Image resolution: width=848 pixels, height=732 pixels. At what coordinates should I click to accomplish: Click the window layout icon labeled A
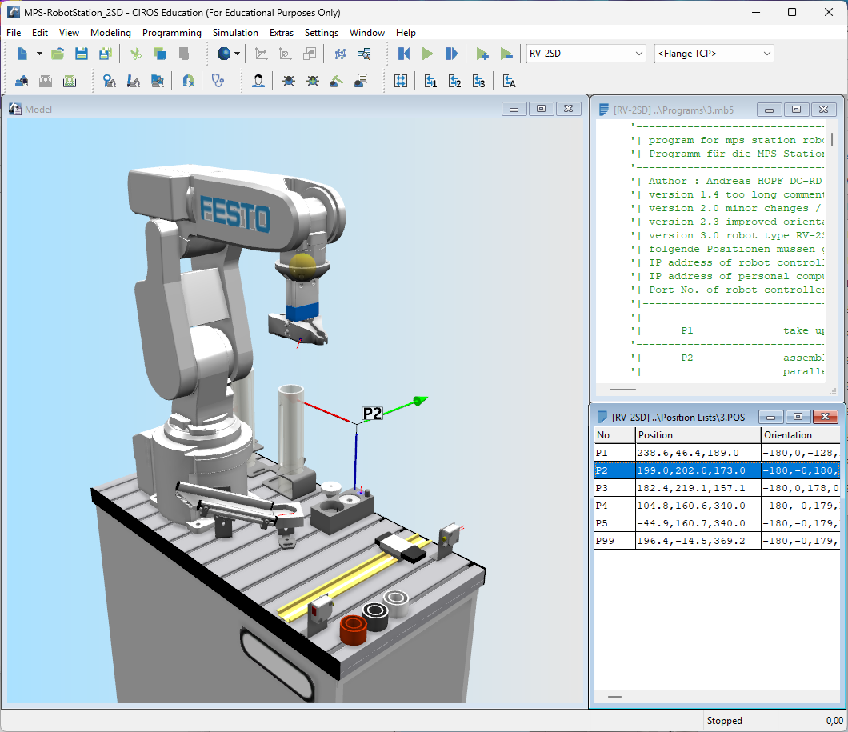click(x=509, y=81)
